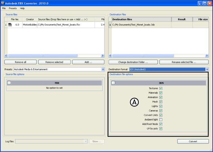Click the Source files list column header

[x=66, y=19]
